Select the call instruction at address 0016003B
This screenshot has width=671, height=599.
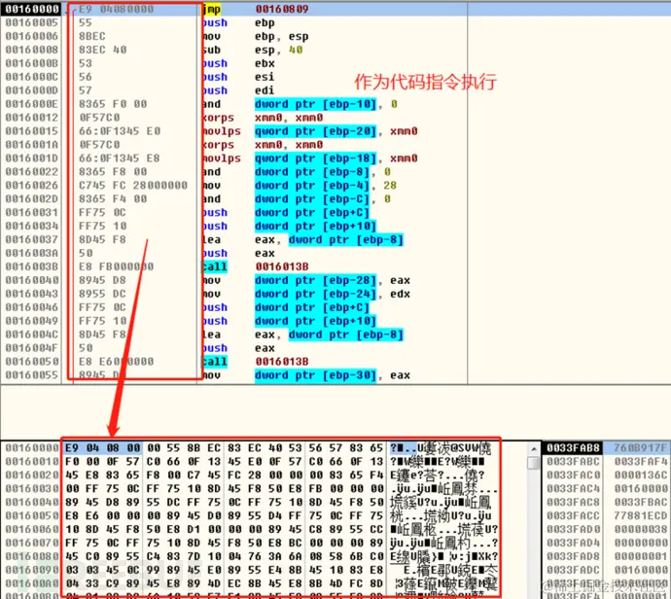click(256, 267)
